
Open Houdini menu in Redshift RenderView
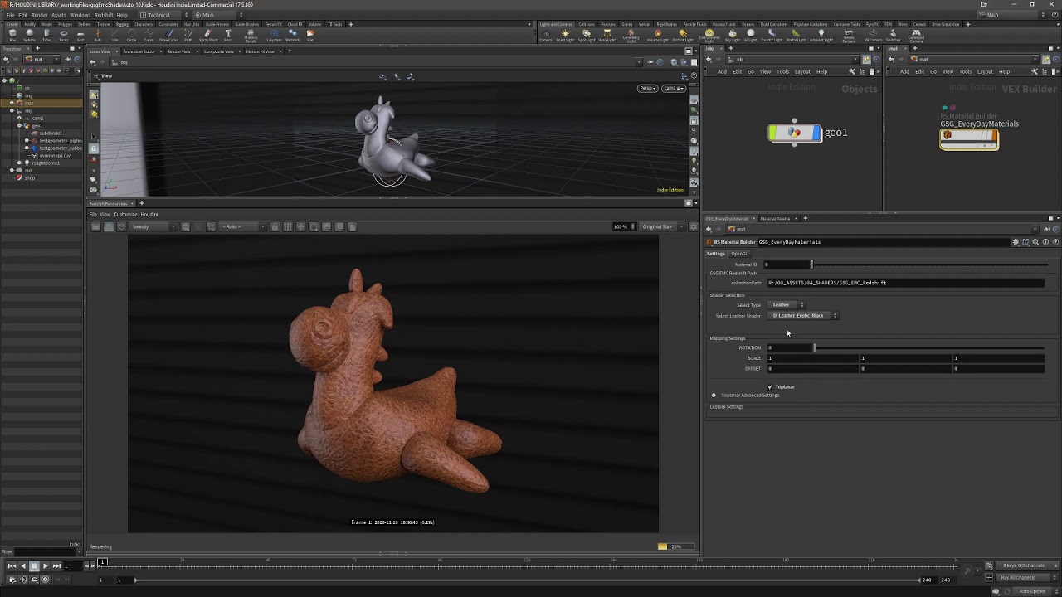coord(149,215)
